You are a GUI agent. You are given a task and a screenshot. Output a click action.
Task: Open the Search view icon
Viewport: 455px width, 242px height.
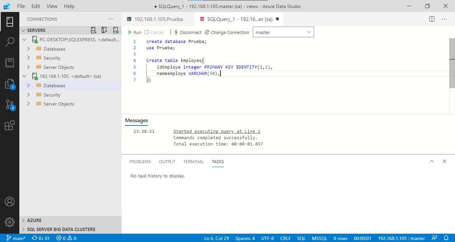coord(10,42)
